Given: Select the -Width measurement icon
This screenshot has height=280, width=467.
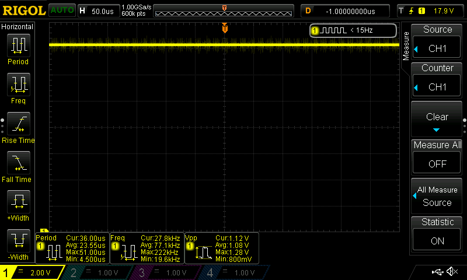Looking at the screenshot, I should pyautogui.click(x=18, y=242).
